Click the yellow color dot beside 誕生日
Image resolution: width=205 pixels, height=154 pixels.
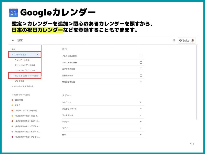point(12,105)
